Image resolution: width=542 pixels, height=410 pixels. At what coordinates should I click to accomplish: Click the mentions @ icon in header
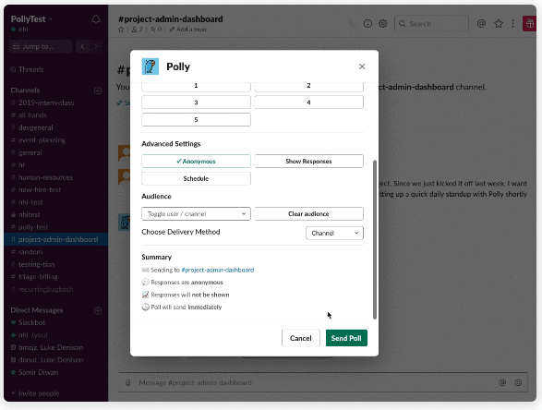[x=481, y=23]
